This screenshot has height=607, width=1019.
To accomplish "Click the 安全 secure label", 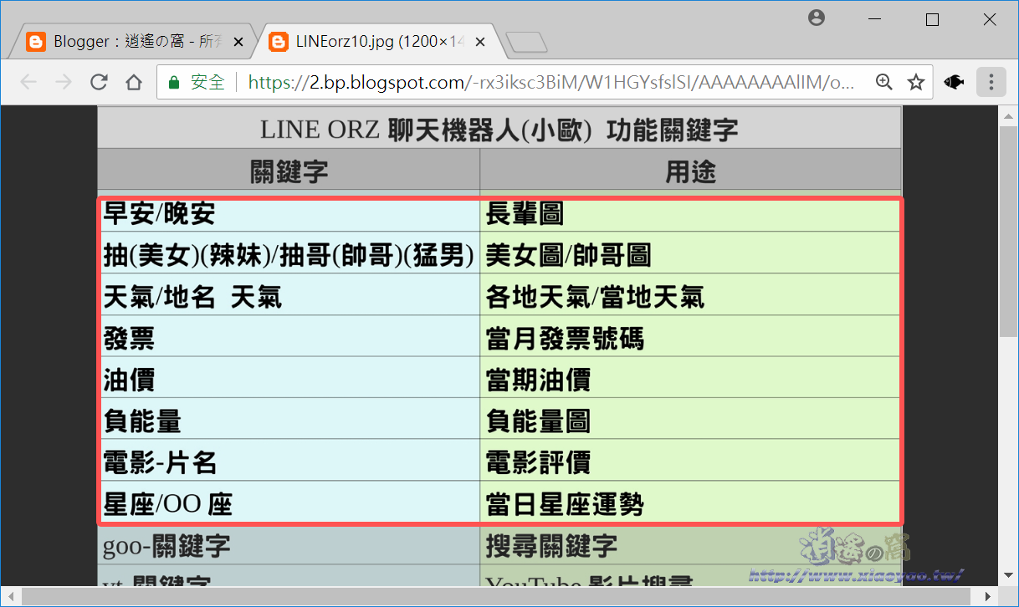I will tap(207, 82).
